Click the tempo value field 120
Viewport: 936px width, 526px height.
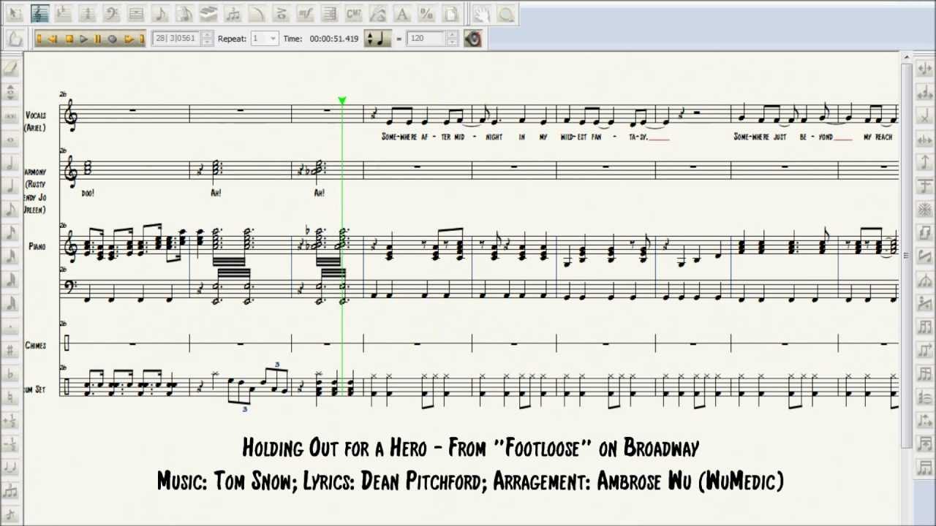[x=428, y=39]
